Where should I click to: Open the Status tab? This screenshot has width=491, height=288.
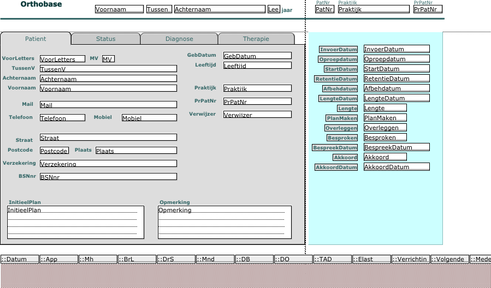coord(106,39)
